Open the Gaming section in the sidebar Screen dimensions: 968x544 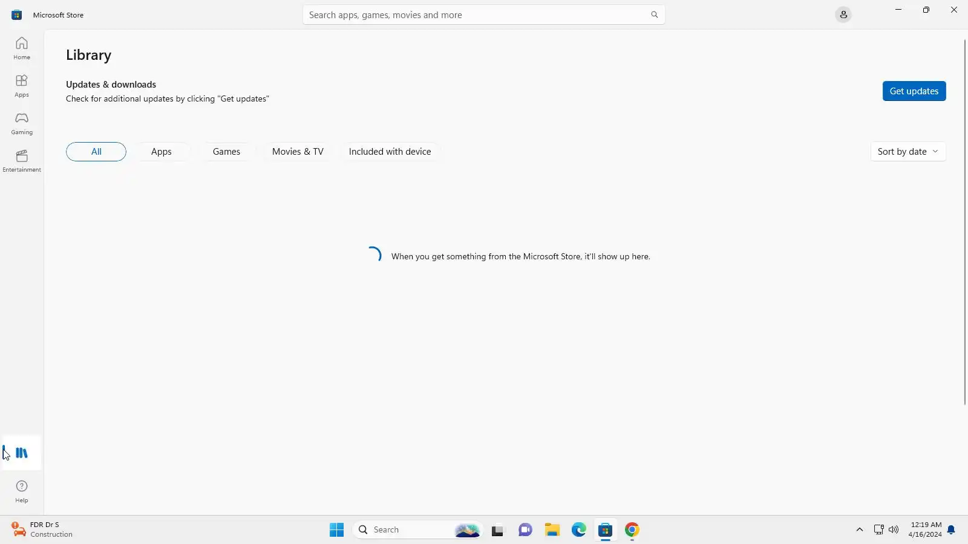(22, 123)
